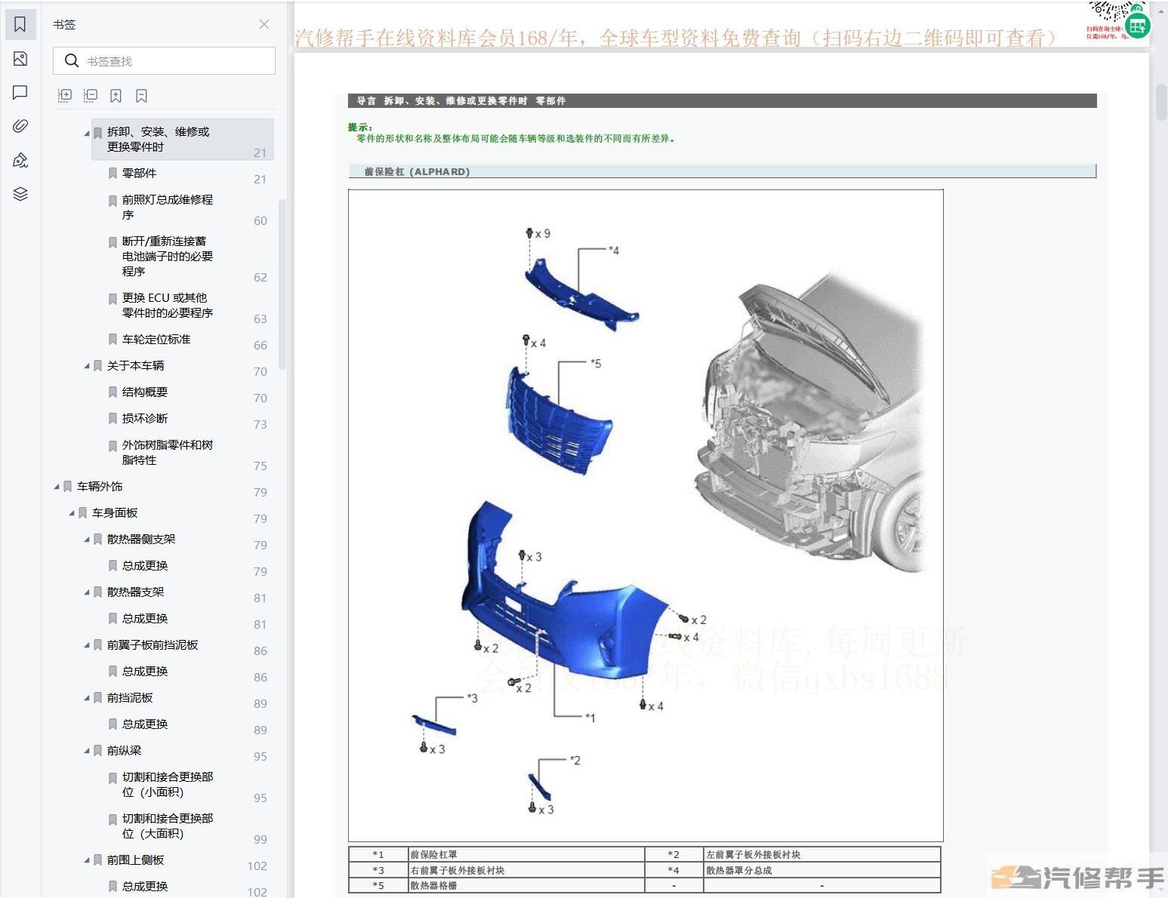Open 总成更换 under 散热器侧支架
The image size is (1168, 898).
pos(145,566)
